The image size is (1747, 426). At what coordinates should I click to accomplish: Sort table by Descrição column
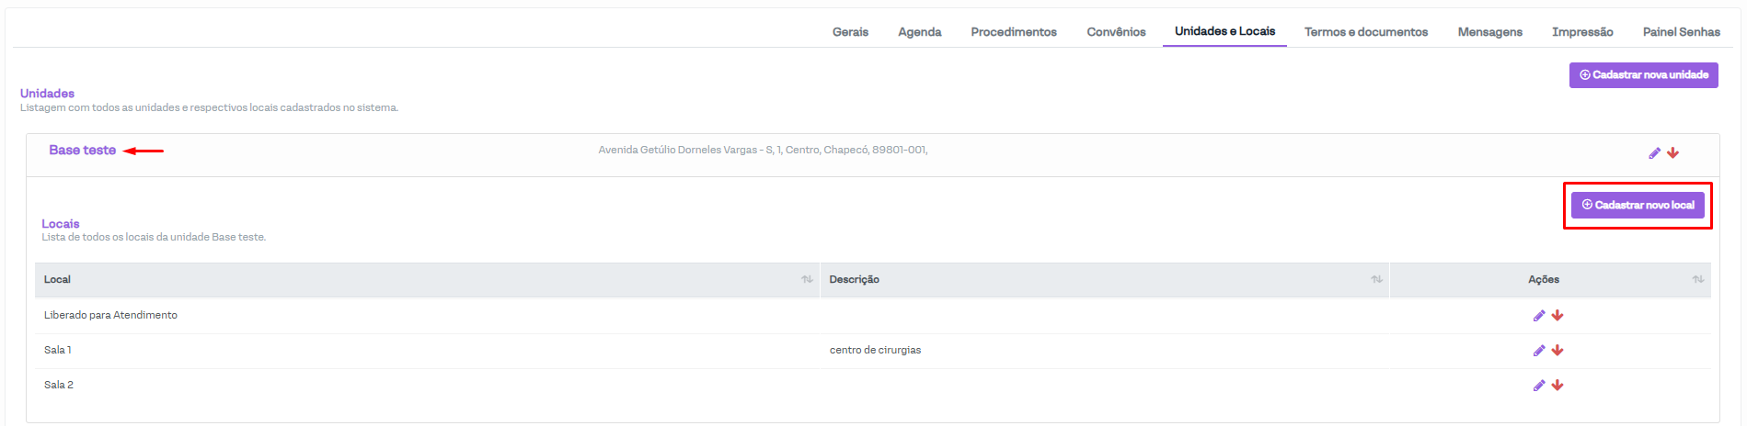point(1376,280)
